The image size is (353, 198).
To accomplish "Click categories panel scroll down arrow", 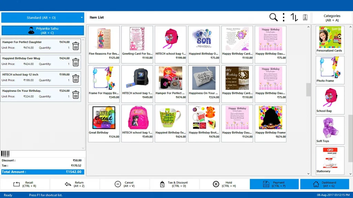I will [x=351, y=174].
